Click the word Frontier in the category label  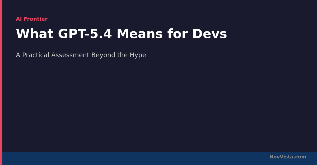36,19
